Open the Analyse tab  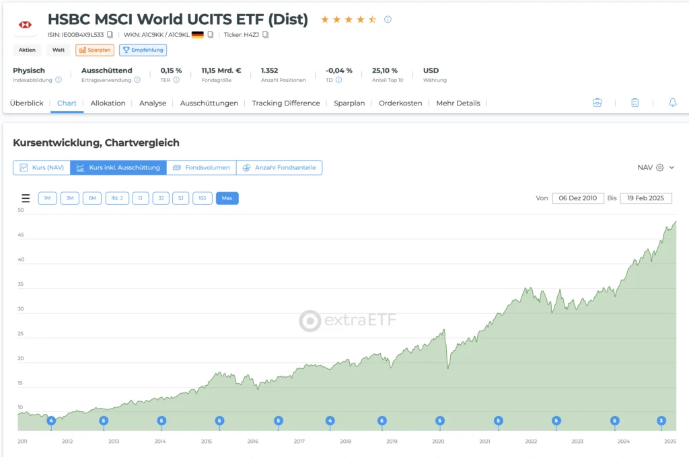pyautogui.click(x=153, y=103)
